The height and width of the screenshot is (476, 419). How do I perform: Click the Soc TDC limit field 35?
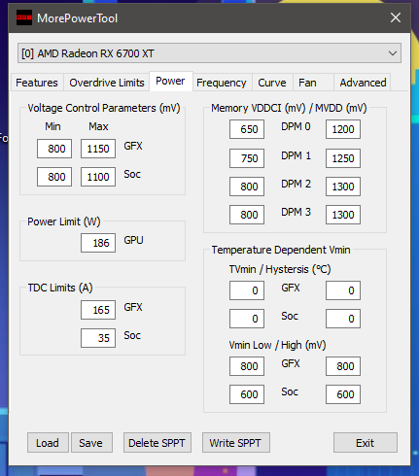(x=98, y=338)
